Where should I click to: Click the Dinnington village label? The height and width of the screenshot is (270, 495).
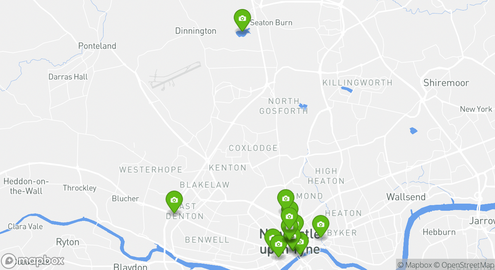pos(196,31)
